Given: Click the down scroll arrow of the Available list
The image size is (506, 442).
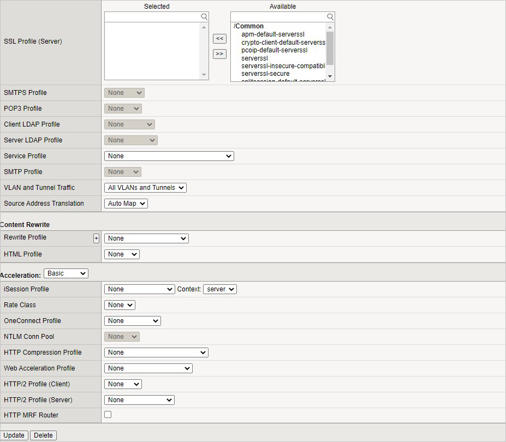Looking at the screenshot, I should [331, 77].
